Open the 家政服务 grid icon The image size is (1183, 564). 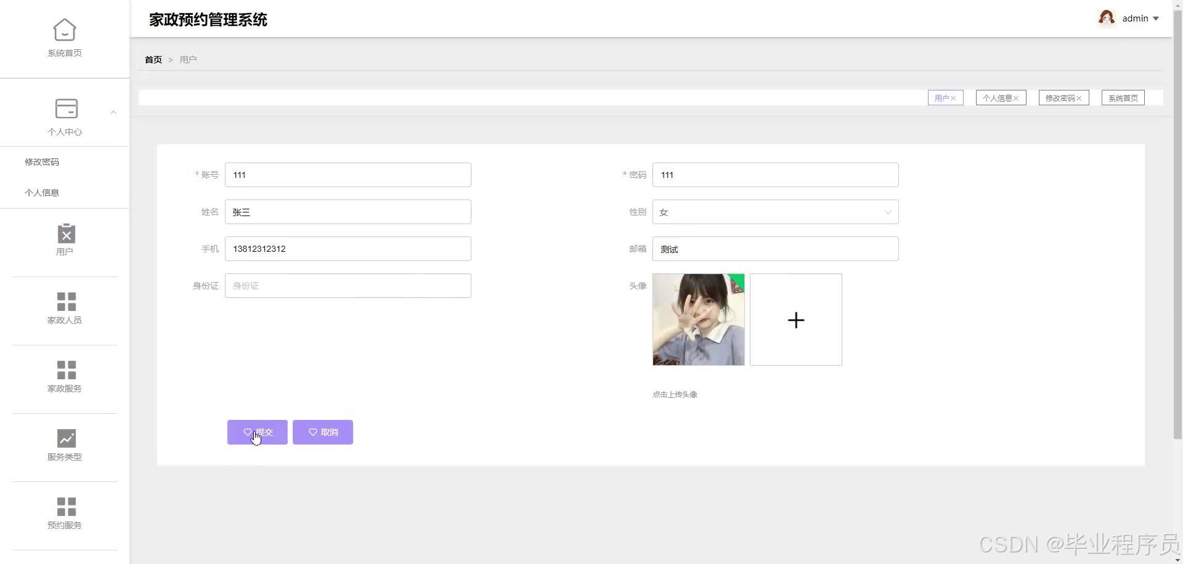[x=66, y=370]
